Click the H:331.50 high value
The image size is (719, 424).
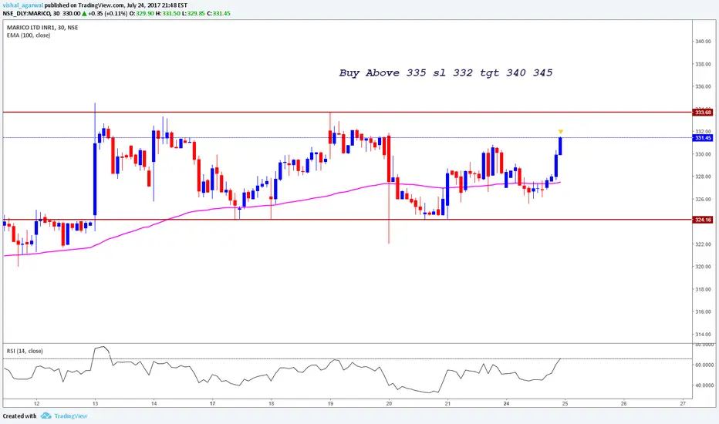coord(168,13)
